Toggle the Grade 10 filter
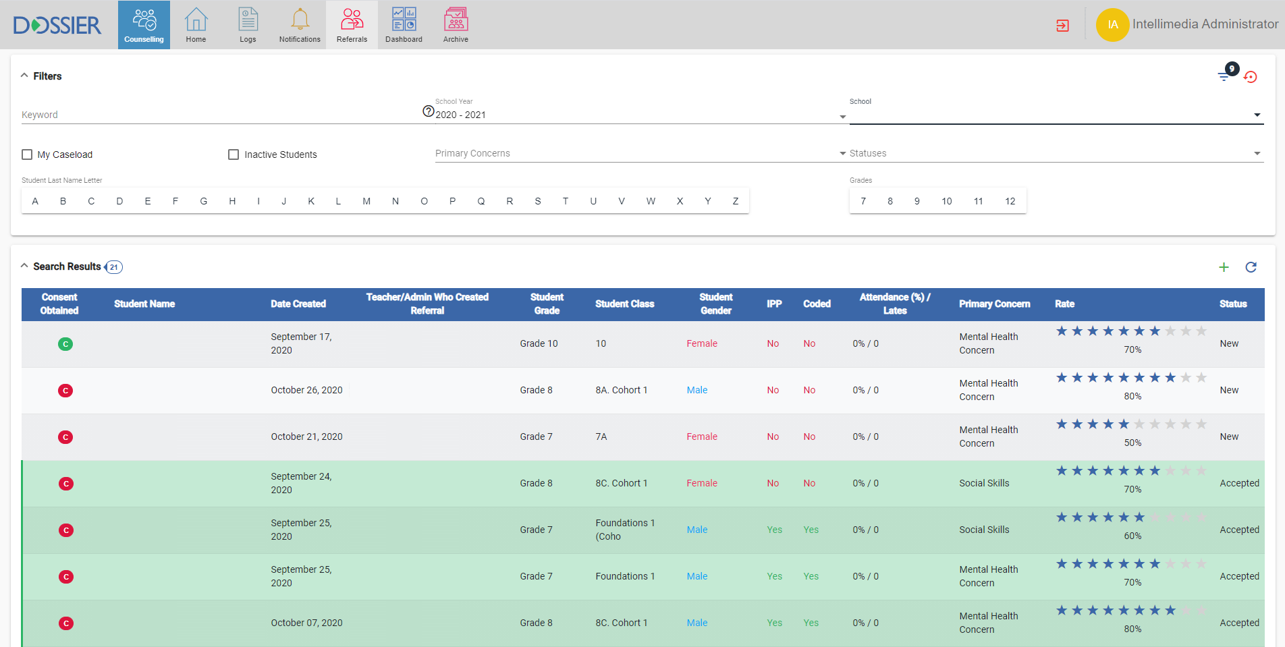 tap(946, 201)
